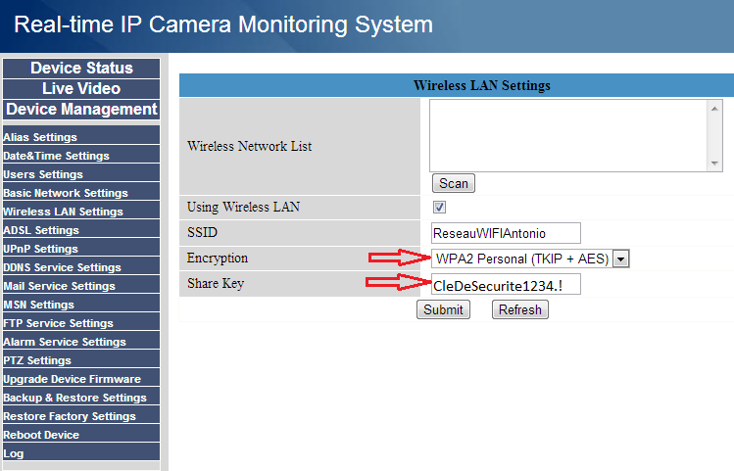Click the SSID input field
734x471 pixels.
click(x=506, y=233)
